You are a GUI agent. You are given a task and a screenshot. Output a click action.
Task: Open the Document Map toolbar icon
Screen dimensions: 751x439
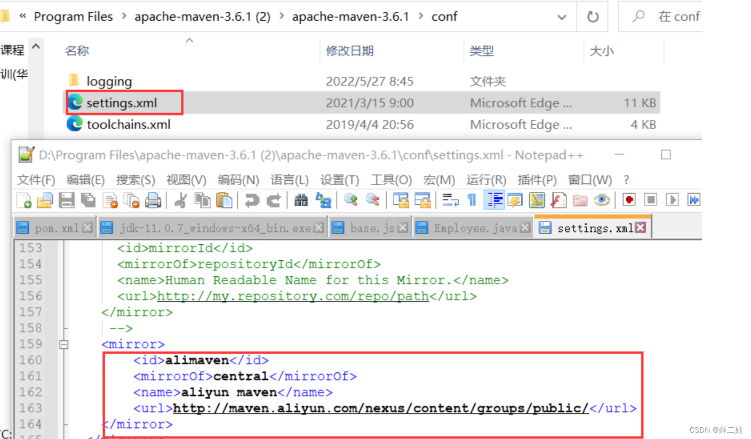[537, 201]
